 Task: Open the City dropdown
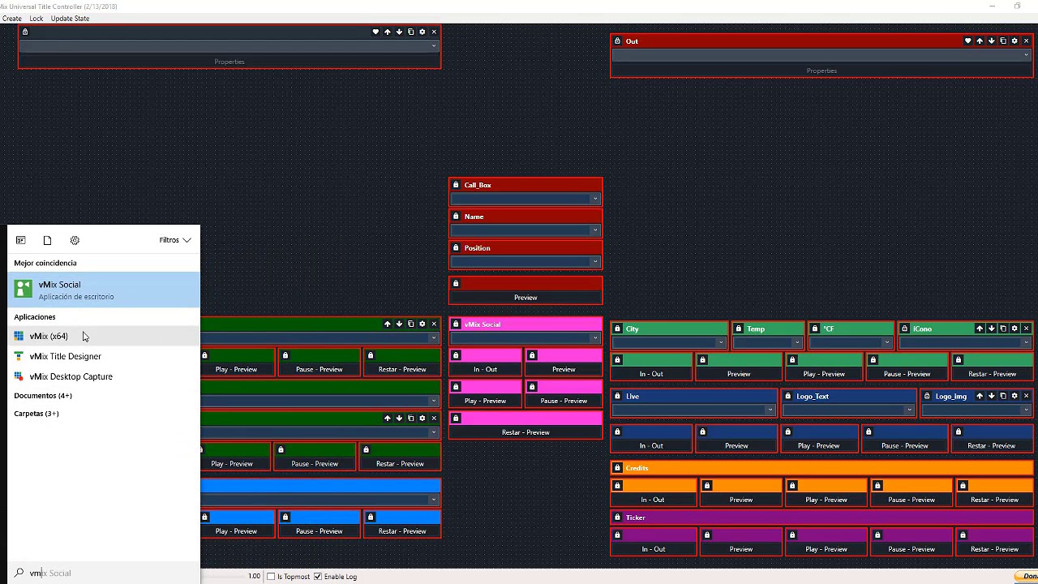point(668,342)
